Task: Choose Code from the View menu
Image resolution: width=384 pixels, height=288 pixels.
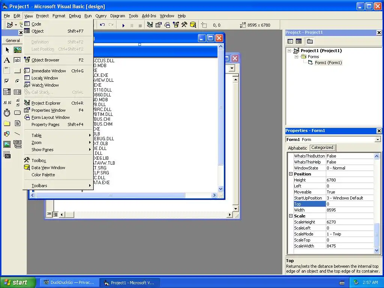Action: coord(58,24)
